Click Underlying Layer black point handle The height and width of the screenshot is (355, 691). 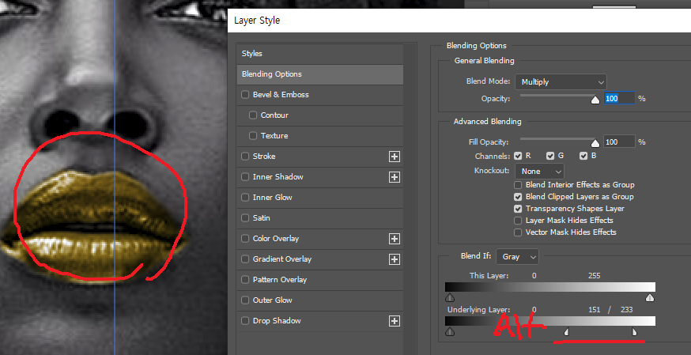450,331
